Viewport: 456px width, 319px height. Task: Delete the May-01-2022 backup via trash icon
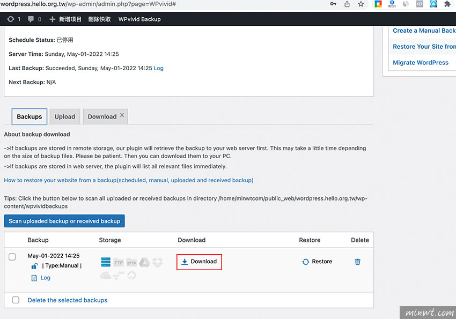[357, 262]
